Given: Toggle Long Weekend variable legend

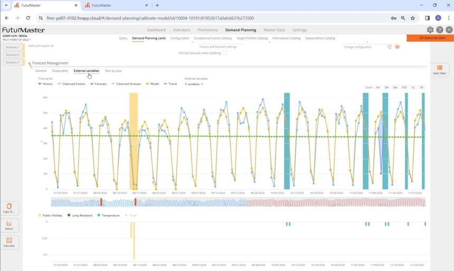Looking at the screenshot, I should pyautogui.click(x=80, y=215).
